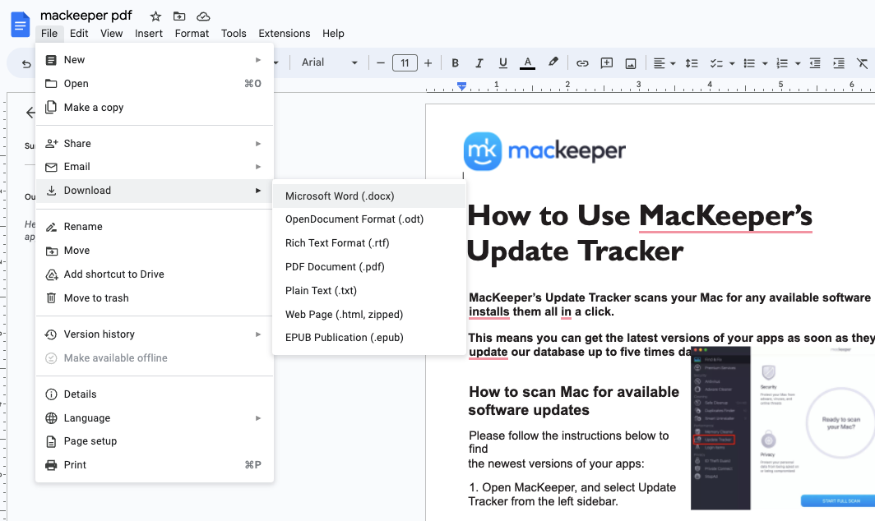Decrease font size with minus button
Viewport: 875px width, 521px height.
[x=381, y=63]
